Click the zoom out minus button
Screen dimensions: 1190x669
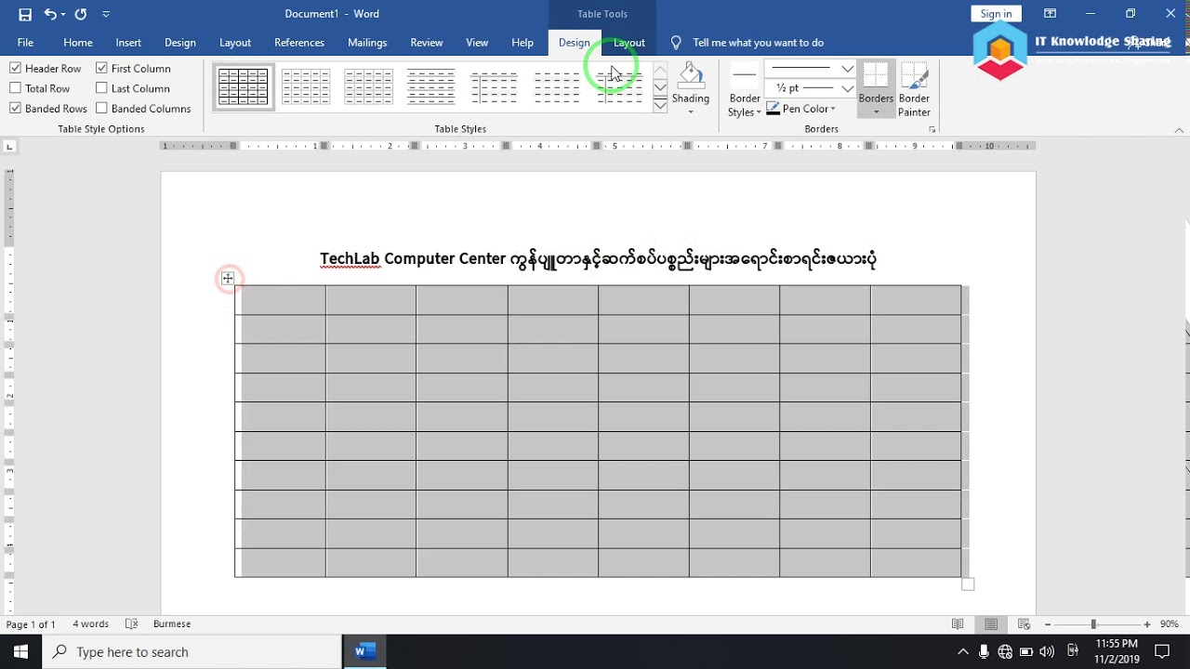coord(1048,624)
